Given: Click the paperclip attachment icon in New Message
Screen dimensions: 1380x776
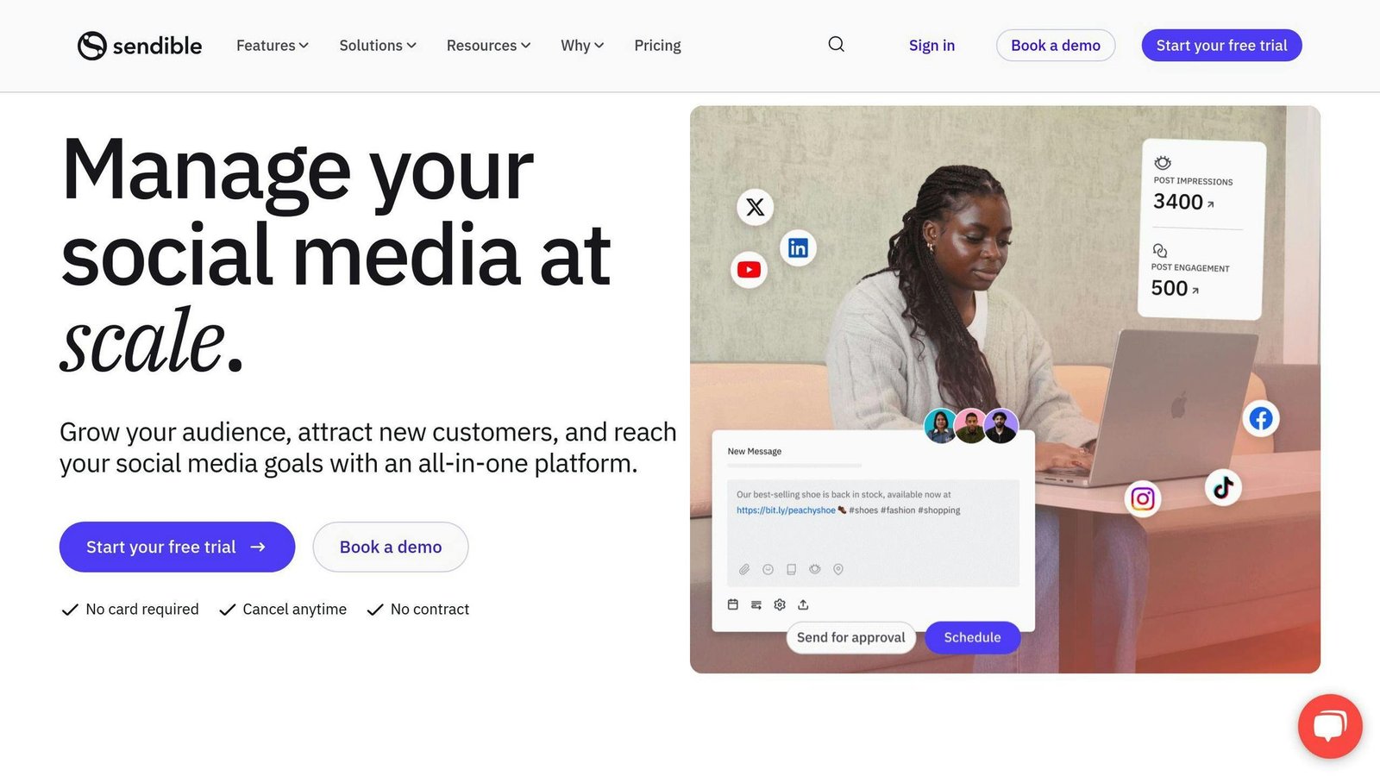Looking at the screenshot, I should 744,569.
